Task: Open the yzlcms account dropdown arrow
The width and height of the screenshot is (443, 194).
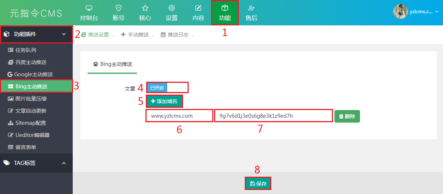Action: pyautogui.click(x=437, y=12)
